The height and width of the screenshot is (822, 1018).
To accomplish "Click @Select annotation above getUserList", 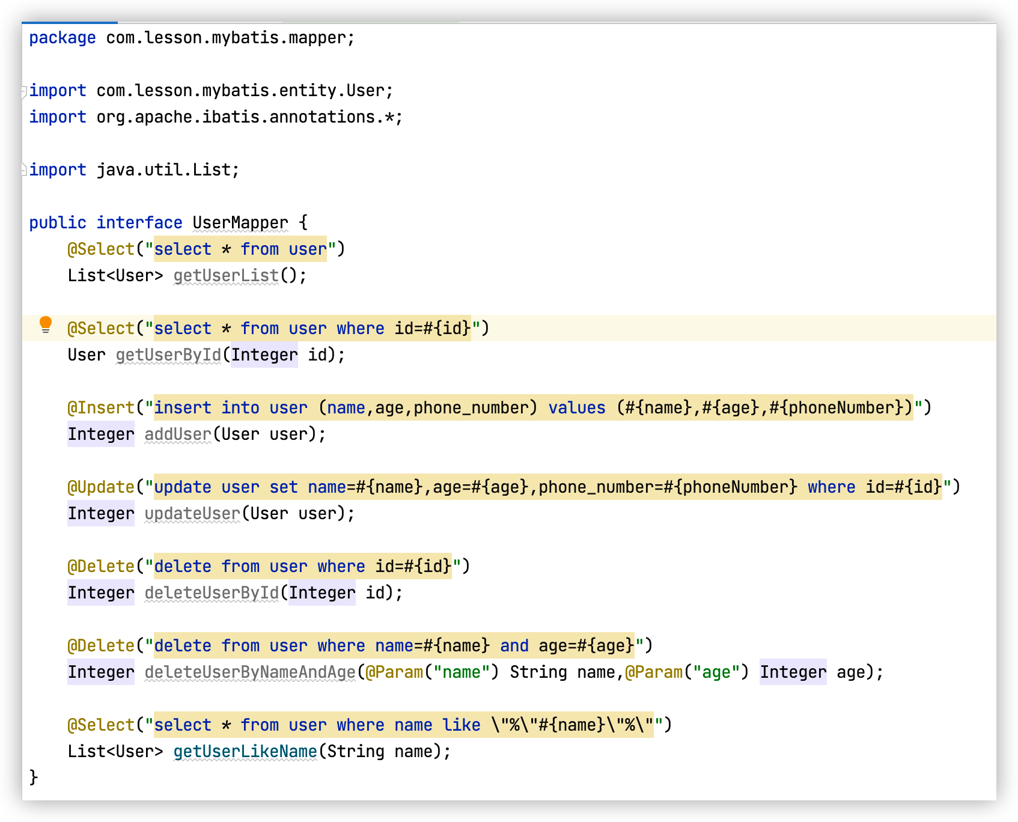I will pos(101,249).
